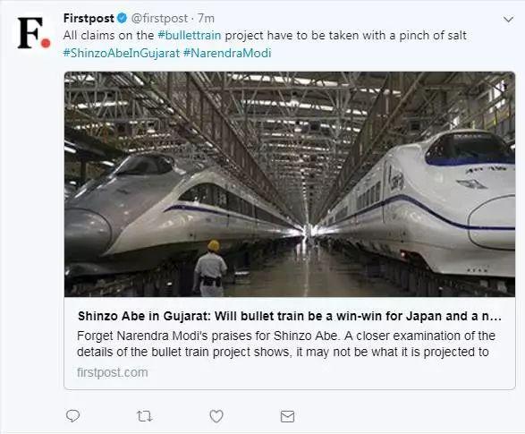The image size is (525, 434).
Task: Expand the tweet options chevron
Action: tap(508, 20)
